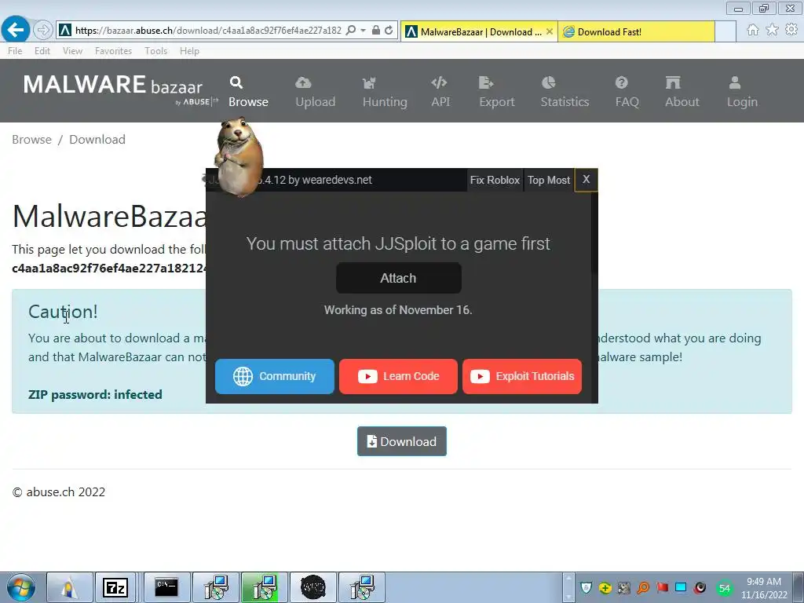
Task: Click the browser forward arrow
Action: click(x=43, y=31)
